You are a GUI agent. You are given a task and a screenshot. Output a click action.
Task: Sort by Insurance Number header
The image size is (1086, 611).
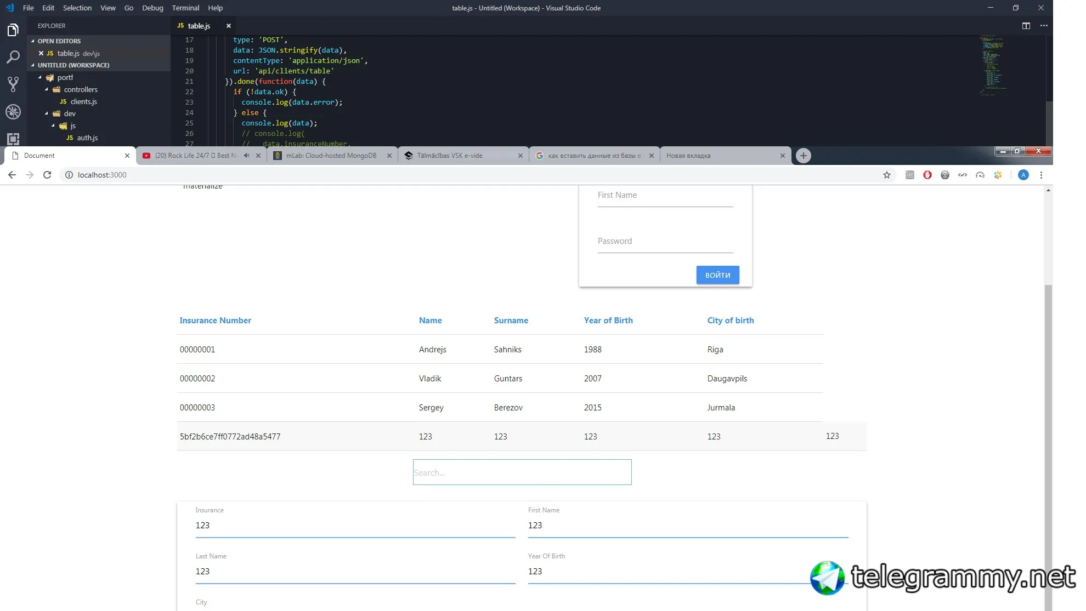(x=215, y=321)
